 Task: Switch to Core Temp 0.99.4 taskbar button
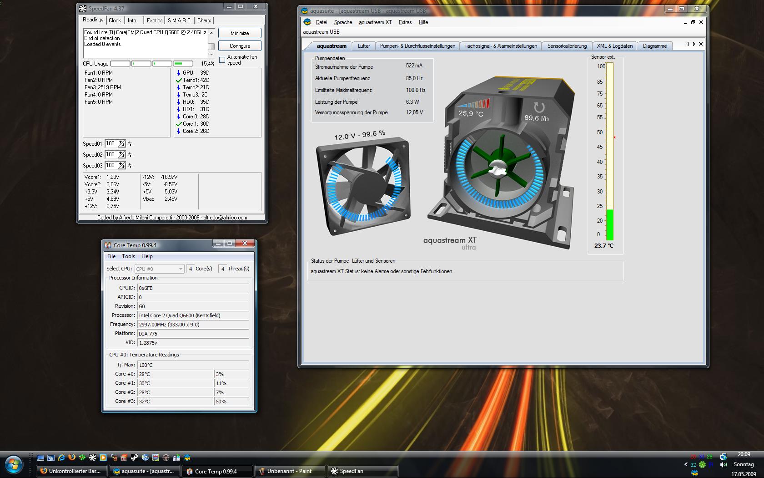point(217,471)
